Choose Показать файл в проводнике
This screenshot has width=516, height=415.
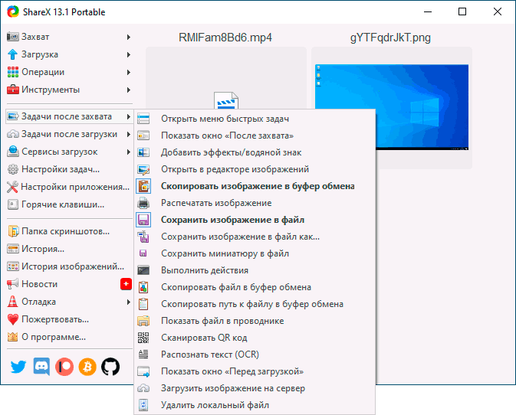coord(255,321)
